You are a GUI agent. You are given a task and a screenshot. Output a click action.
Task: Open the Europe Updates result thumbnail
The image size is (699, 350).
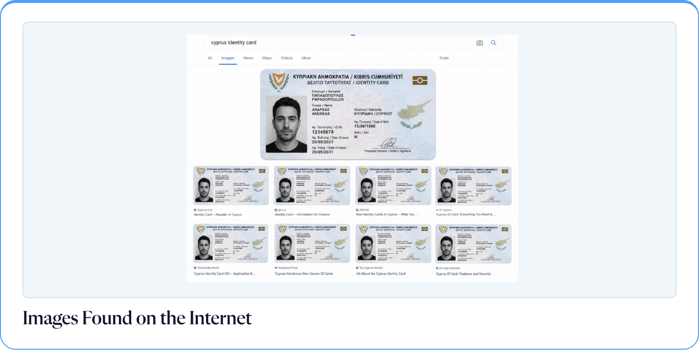473,244
